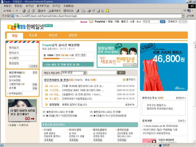Click the folder icon next to 즐겨찾기 in inbox panel

coord(124,80)
